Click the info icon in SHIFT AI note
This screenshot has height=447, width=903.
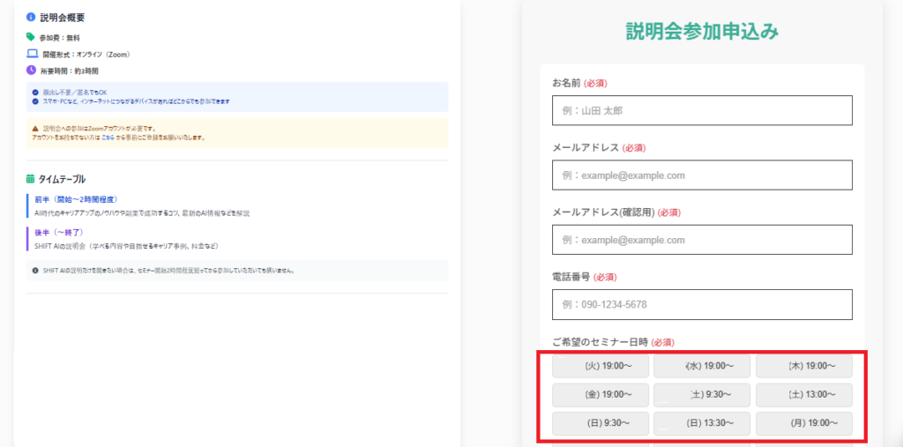click(35, 270)
